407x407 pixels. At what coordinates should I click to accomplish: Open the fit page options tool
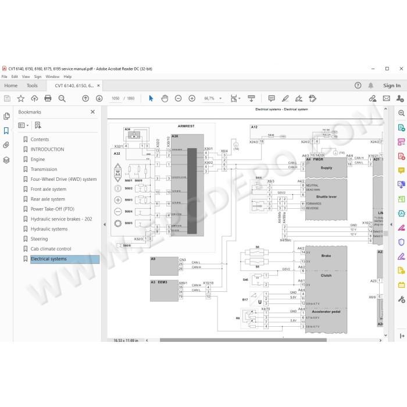tap(235, 99)
